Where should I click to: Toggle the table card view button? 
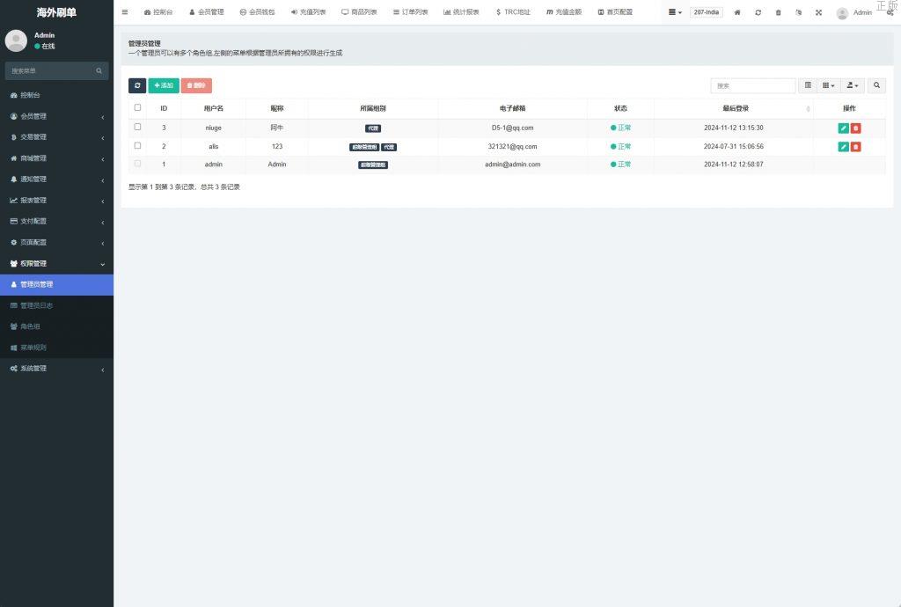(x=808, y=85)
